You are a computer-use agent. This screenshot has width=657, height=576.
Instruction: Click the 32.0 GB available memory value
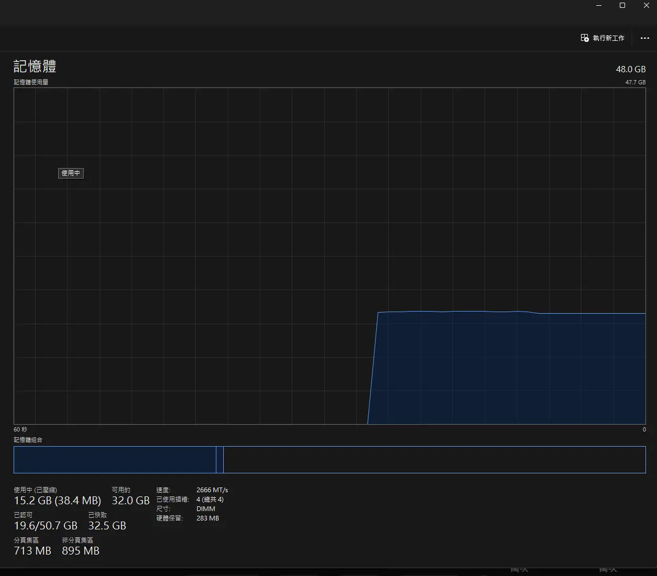point(130,501)
